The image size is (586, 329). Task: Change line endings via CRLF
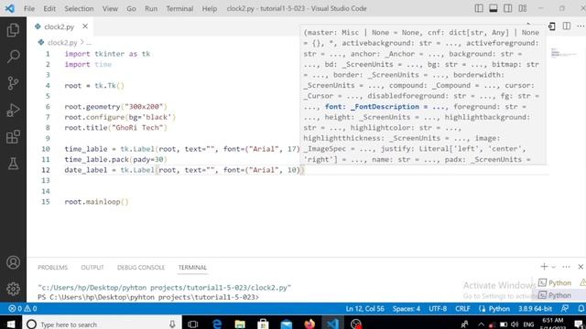click(x=462, y=309)
